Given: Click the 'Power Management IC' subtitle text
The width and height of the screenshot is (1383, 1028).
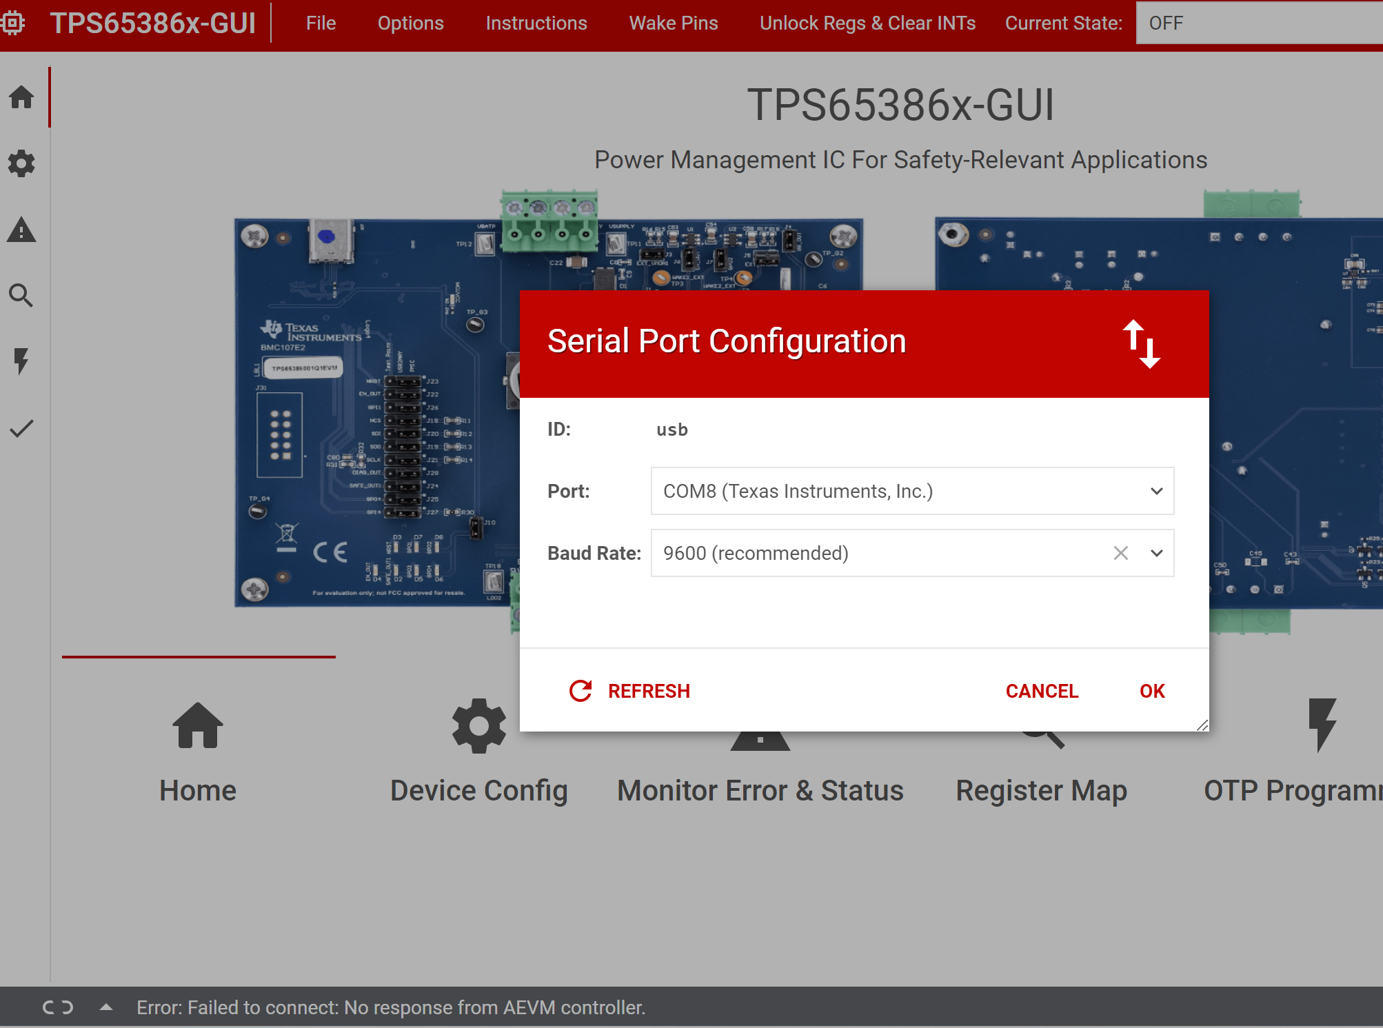Looking at the screenshot, I should pyautogui.click(x=901, y=160).
